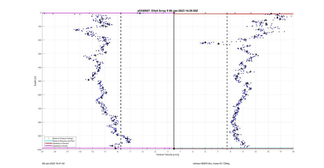Screen dimensions: 324x168
Task: Click legend entry 'Upwelling on Ascent'
Action: coord(60,146)
